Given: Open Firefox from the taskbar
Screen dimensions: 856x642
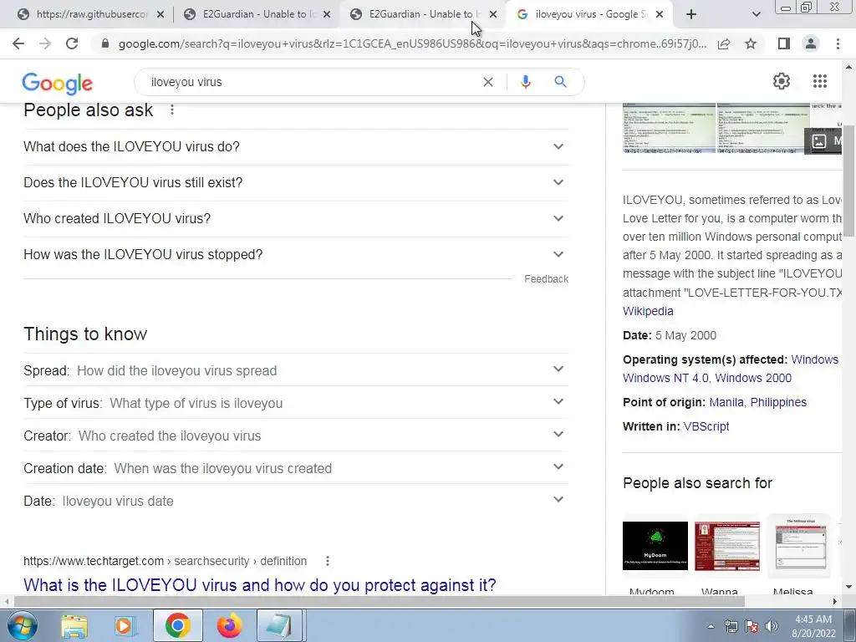Looking at the screenshot, I should 230,625.
